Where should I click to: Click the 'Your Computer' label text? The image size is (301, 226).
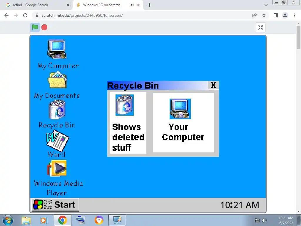pyautogui.click(x=183, y=132)
